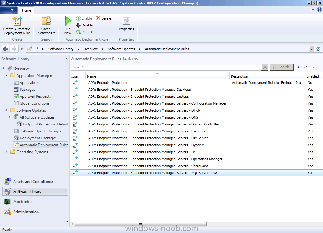Click the Deployment Packages node icon
Viewport: 323px width, 233px height.
[16, 138]
